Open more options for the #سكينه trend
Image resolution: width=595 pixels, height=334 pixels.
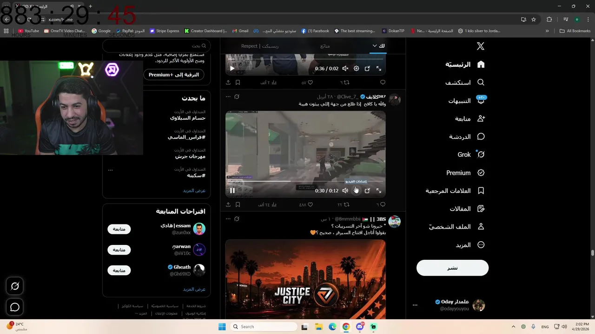click(110, 170)
